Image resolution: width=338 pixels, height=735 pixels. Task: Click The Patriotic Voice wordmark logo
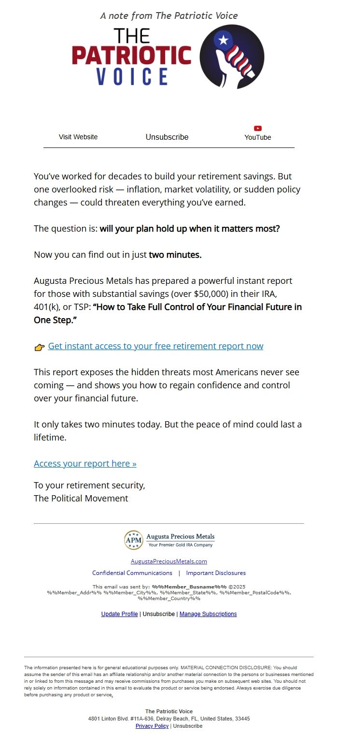pyautogui.click(x=131, y=57)
